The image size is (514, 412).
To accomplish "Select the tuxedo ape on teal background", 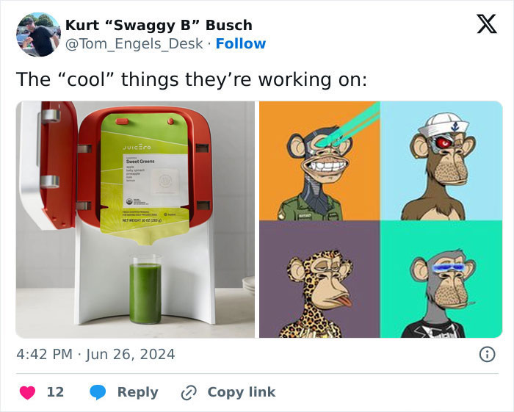I will coord(441,279).
